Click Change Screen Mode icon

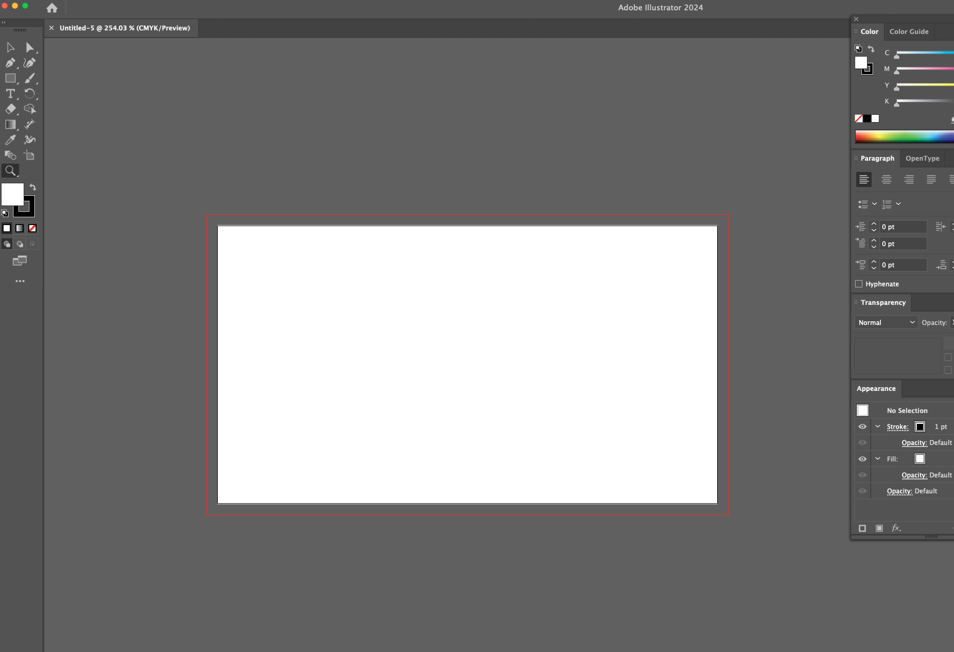[20, 261]
